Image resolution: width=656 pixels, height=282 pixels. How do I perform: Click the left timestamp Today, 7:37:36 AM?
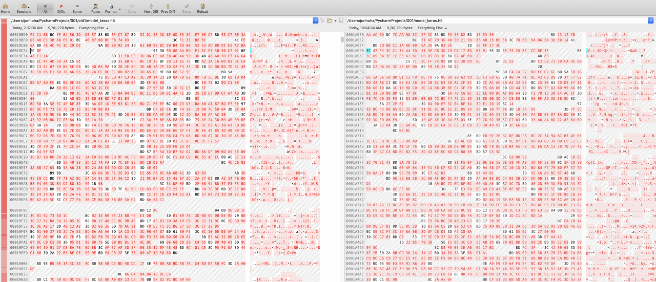coord(28,28)
